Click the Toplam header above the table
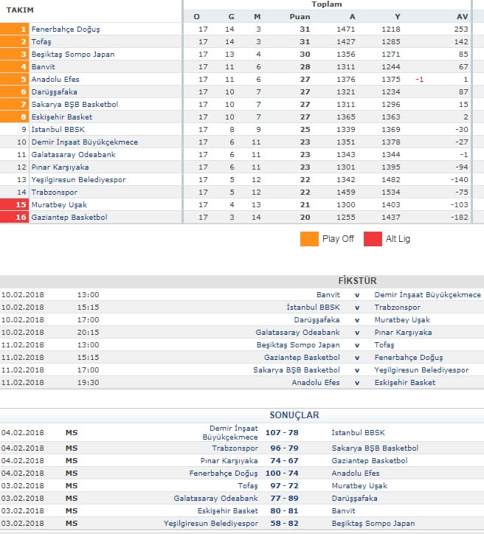 point(327,4)
